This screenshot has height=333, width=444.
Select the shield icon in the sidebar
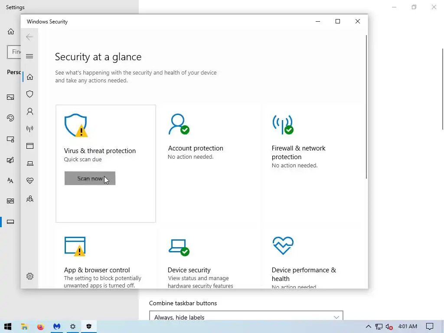point(30,94)
